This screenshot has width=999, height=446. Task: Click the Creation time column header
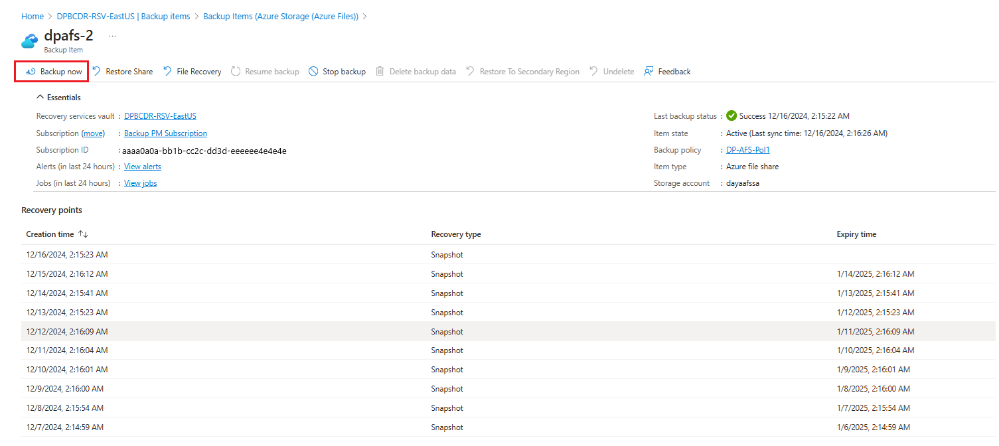click(x=50, y=234)
